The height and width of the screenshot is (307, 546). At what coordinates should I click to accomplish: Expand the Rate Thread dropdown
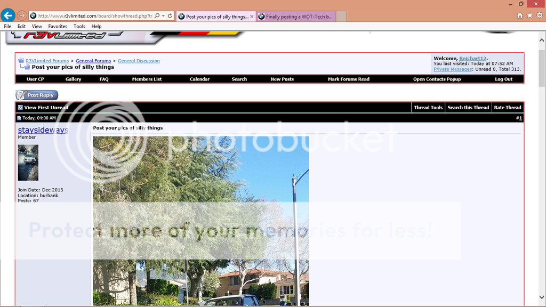(x=507, y=108)
